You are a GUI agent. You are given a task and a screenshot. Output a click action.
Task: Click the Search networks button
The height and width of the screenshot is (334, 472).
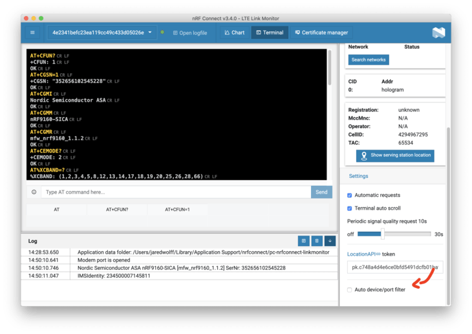pyautogui.click(x=369, y=60)
